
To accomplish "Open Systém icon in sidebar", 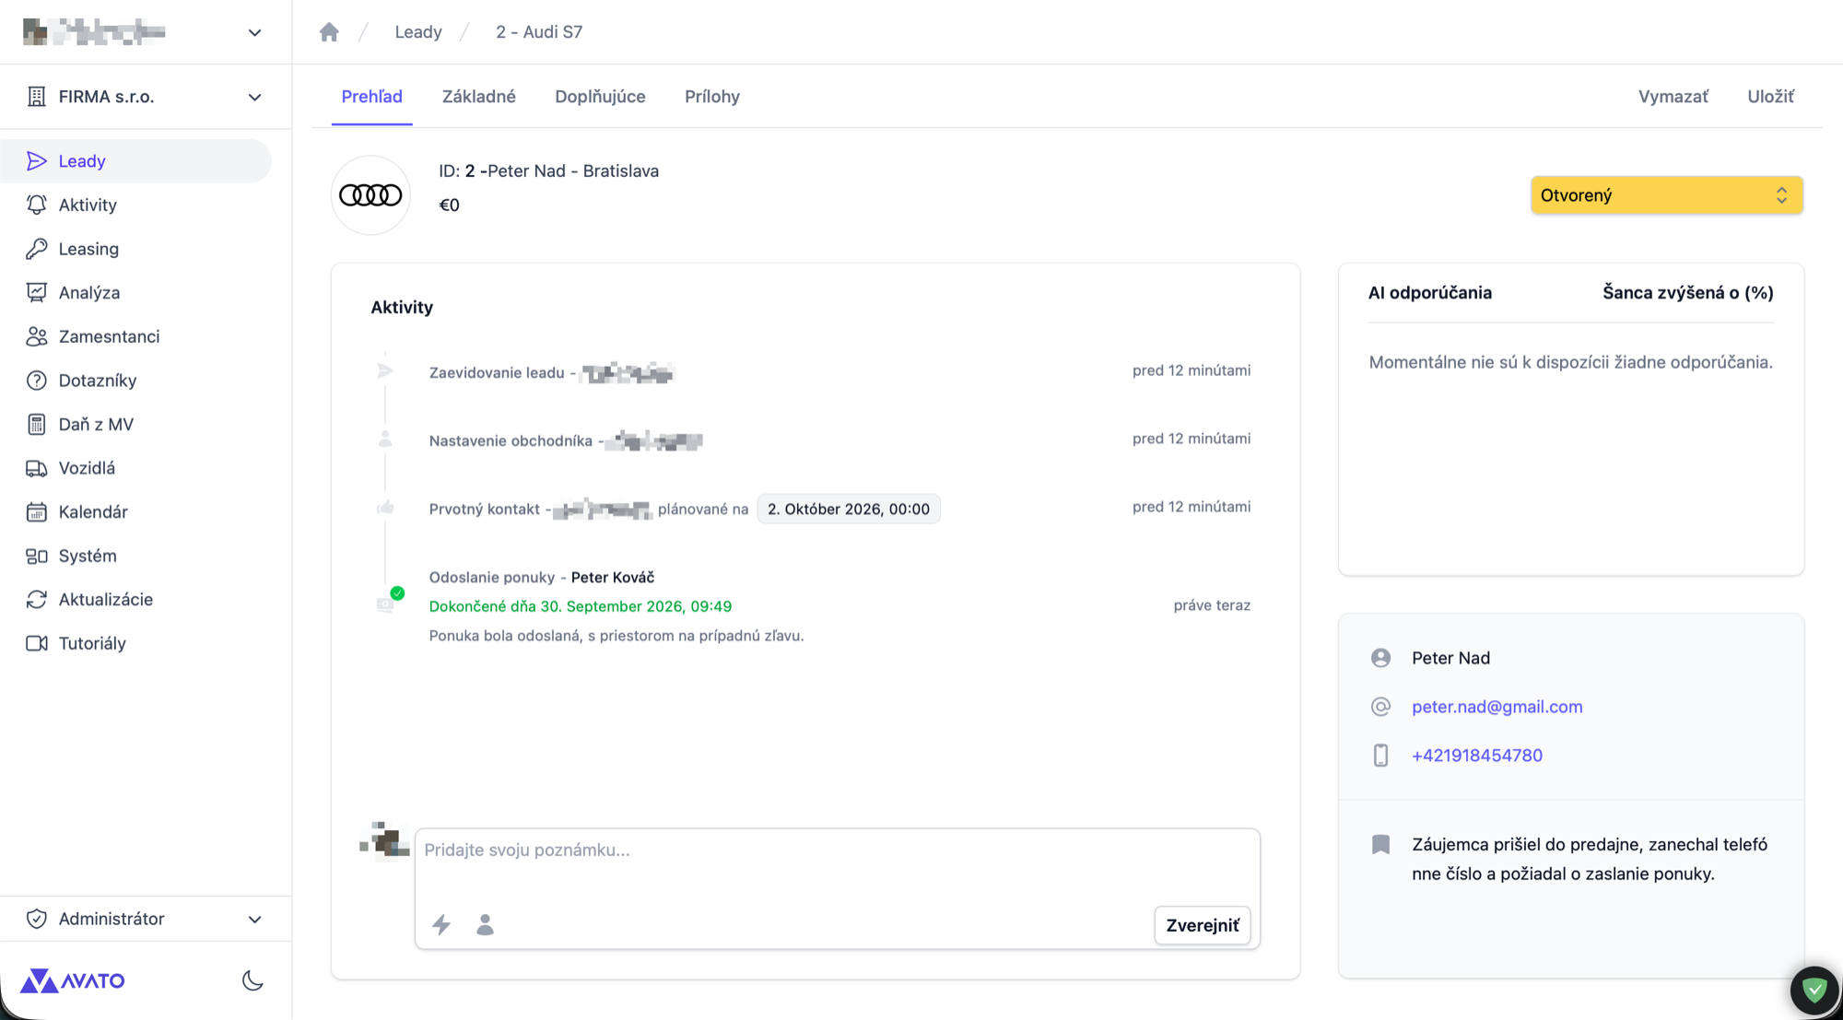I will pos(37,556).
